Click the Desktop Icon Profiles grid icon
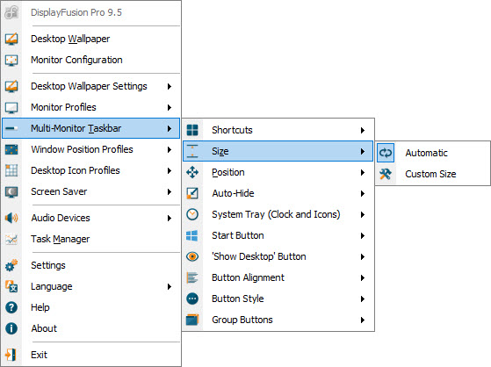This screenshot has width=491, height=367. coord(11,170)
